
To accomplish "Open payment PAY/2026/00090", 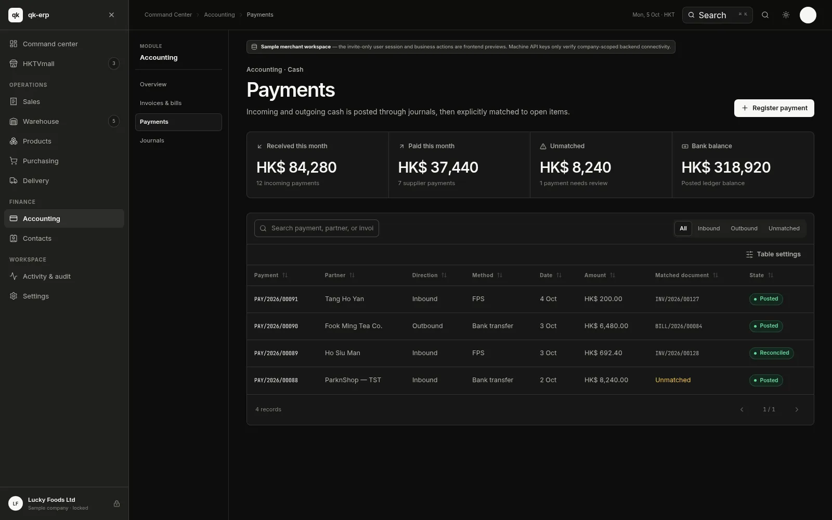I will click(x=276, y=326).
